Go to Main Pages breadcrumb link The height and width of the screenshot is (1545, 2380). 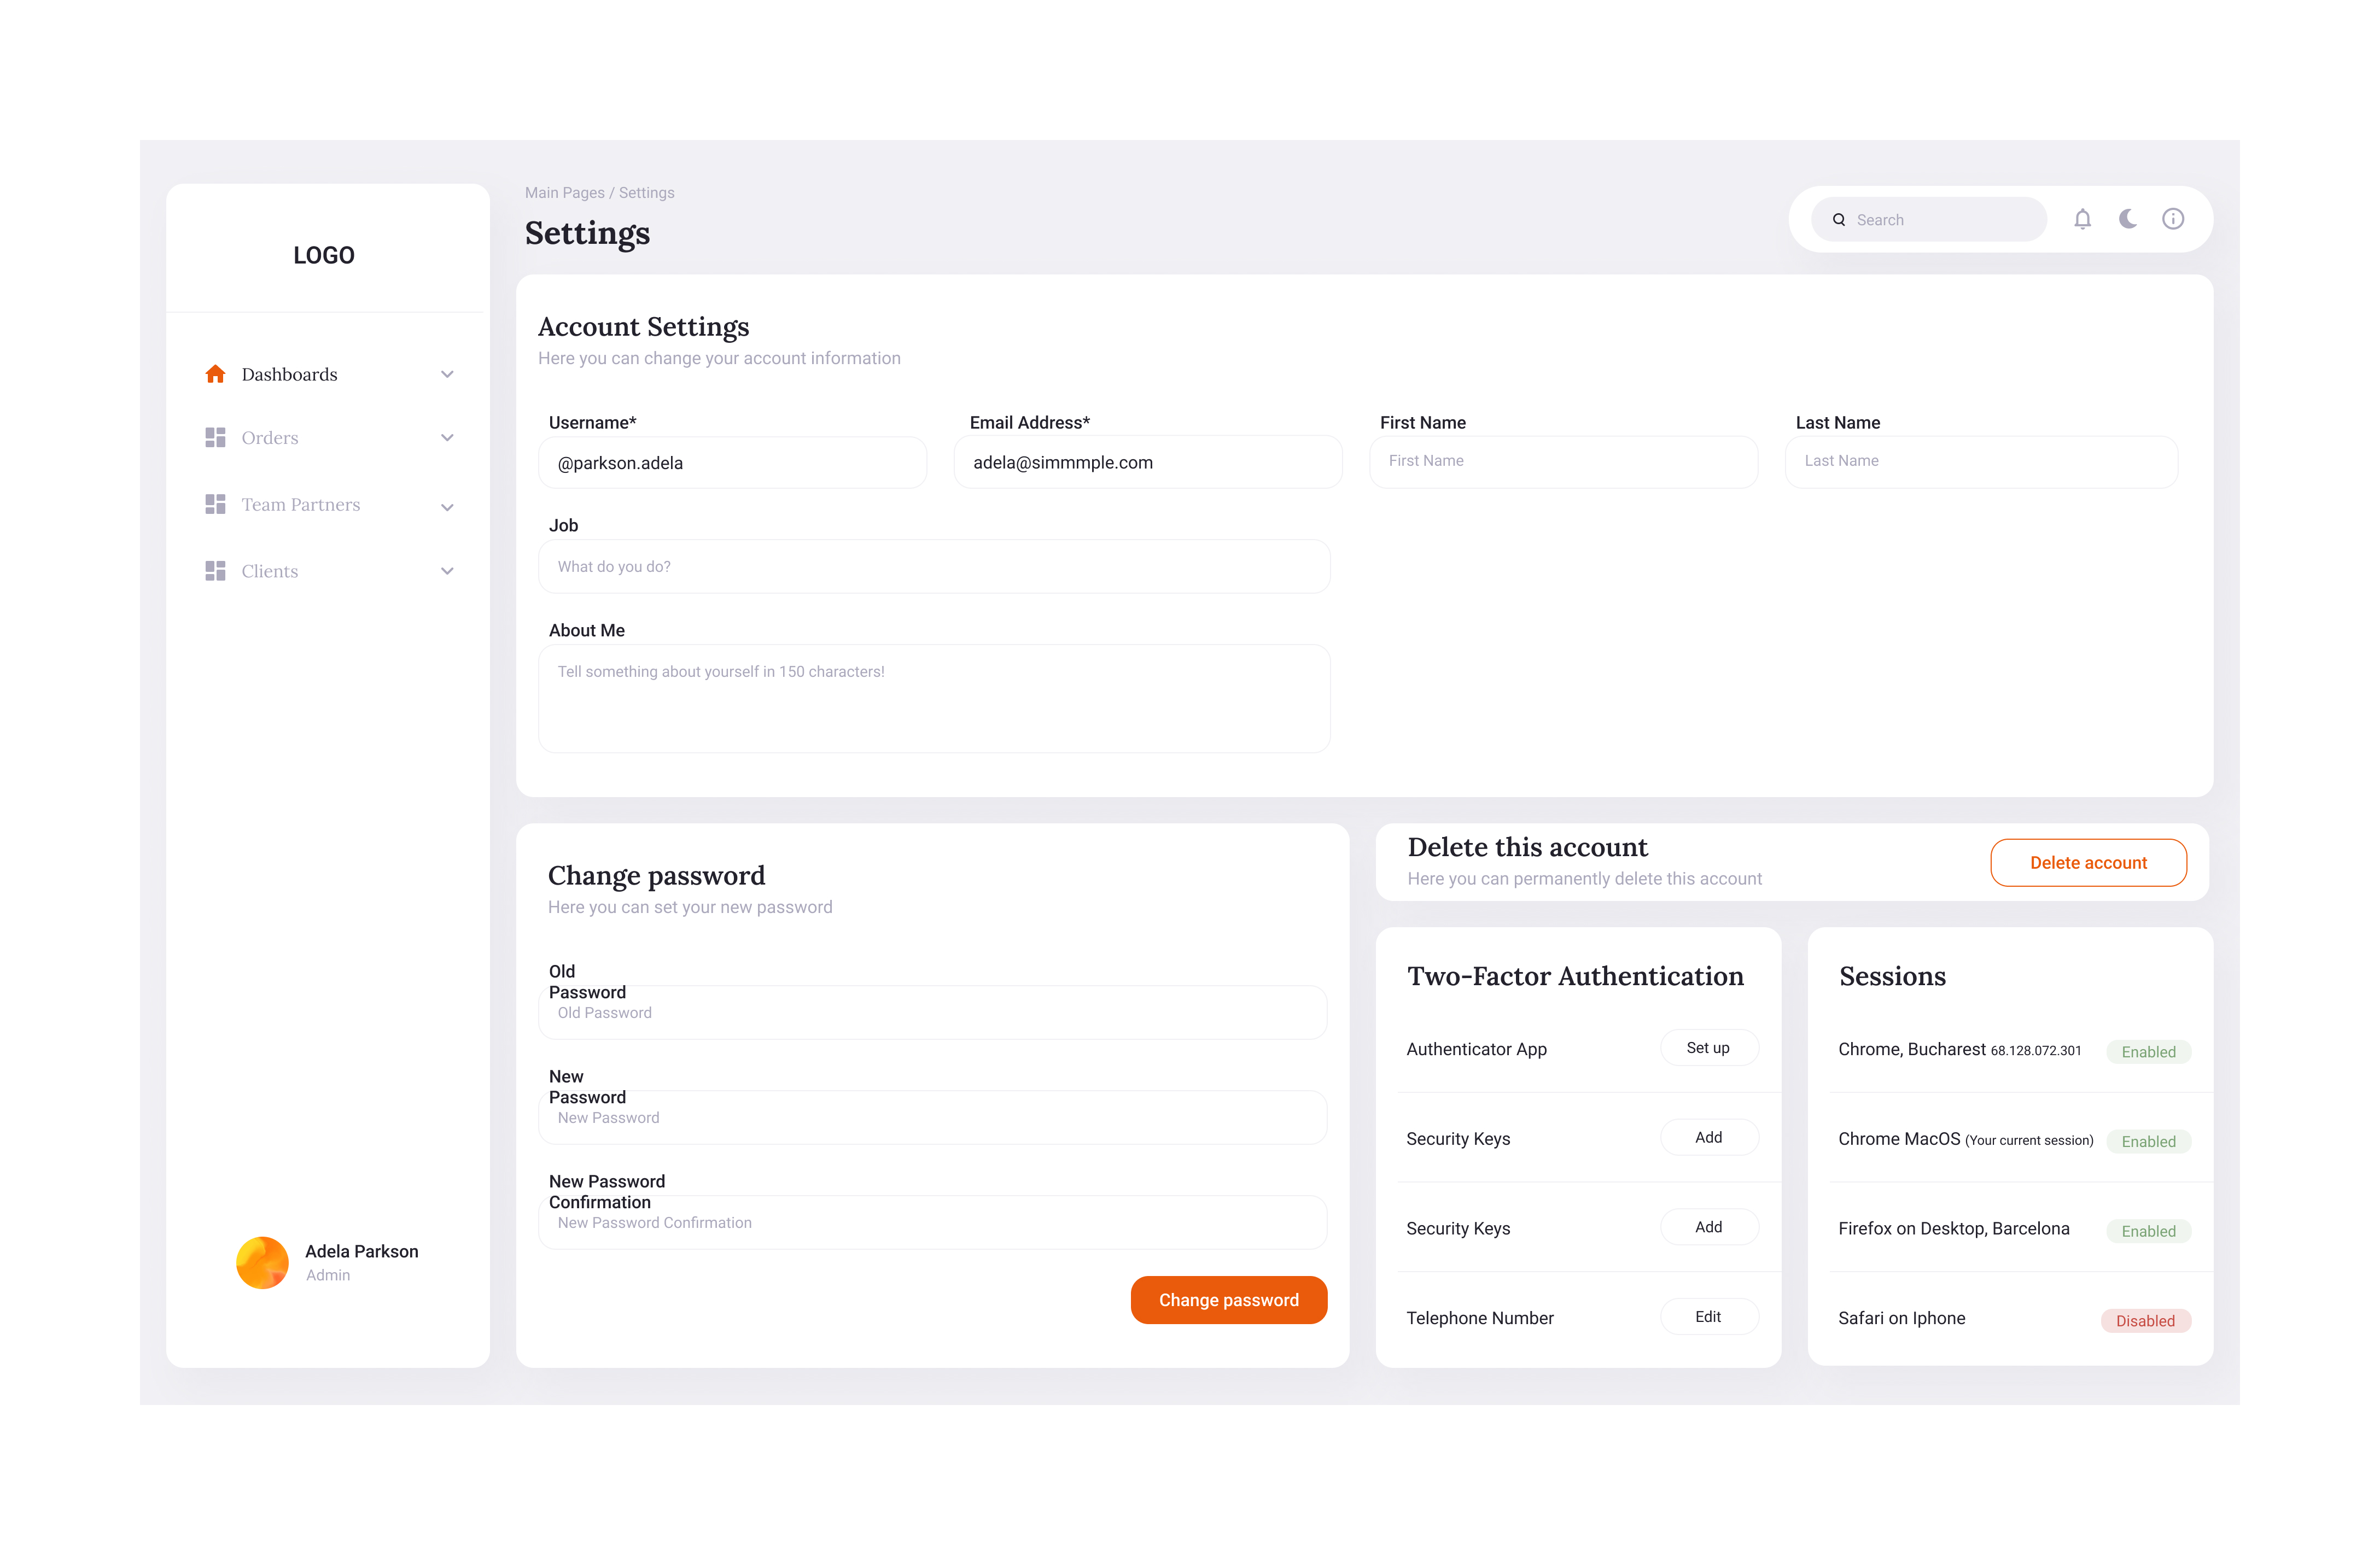click(564, 193)
